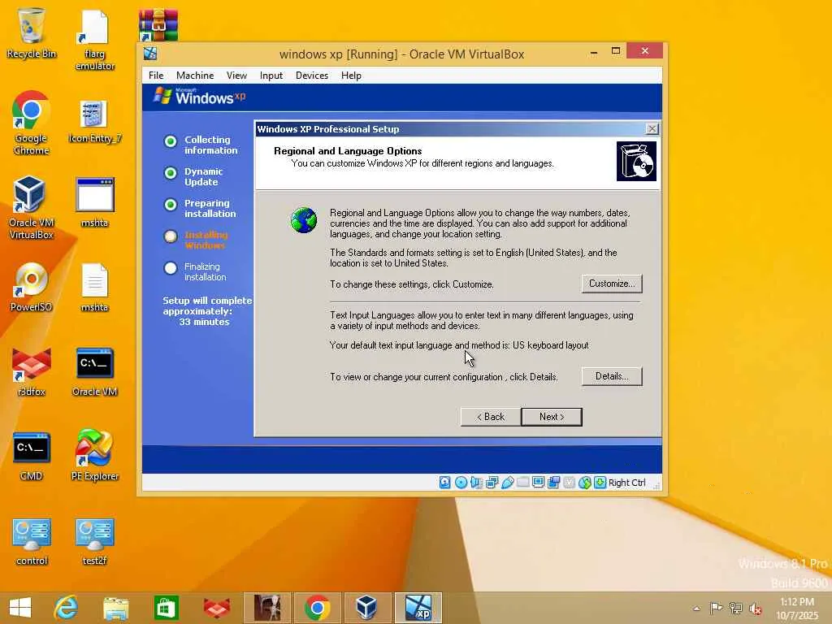This screenshot has width=832, height=624.
Task: Click the < Back button in XP Setup
Action: click(x=491, y=417)
